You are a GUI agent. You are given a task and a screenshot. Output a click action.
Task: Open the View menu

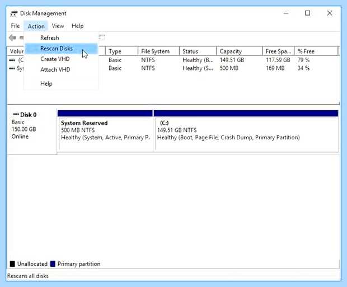[x=58, y=26]
